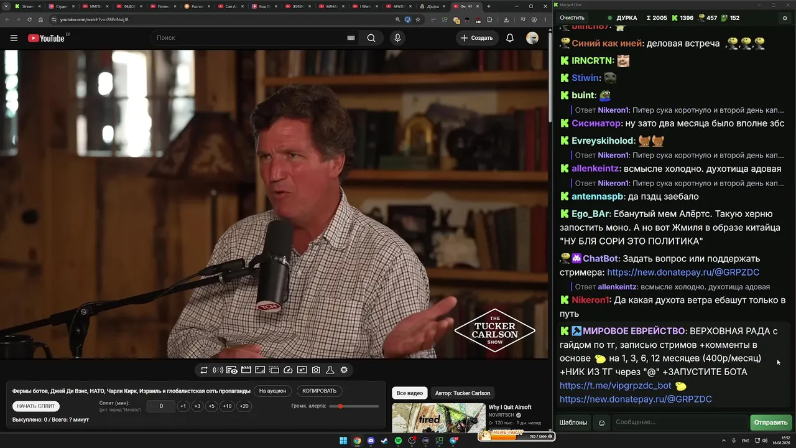The width and height of the screenshot is (796, 448).
Task: Open the flask experiments icon
Action: click(330, 370)
